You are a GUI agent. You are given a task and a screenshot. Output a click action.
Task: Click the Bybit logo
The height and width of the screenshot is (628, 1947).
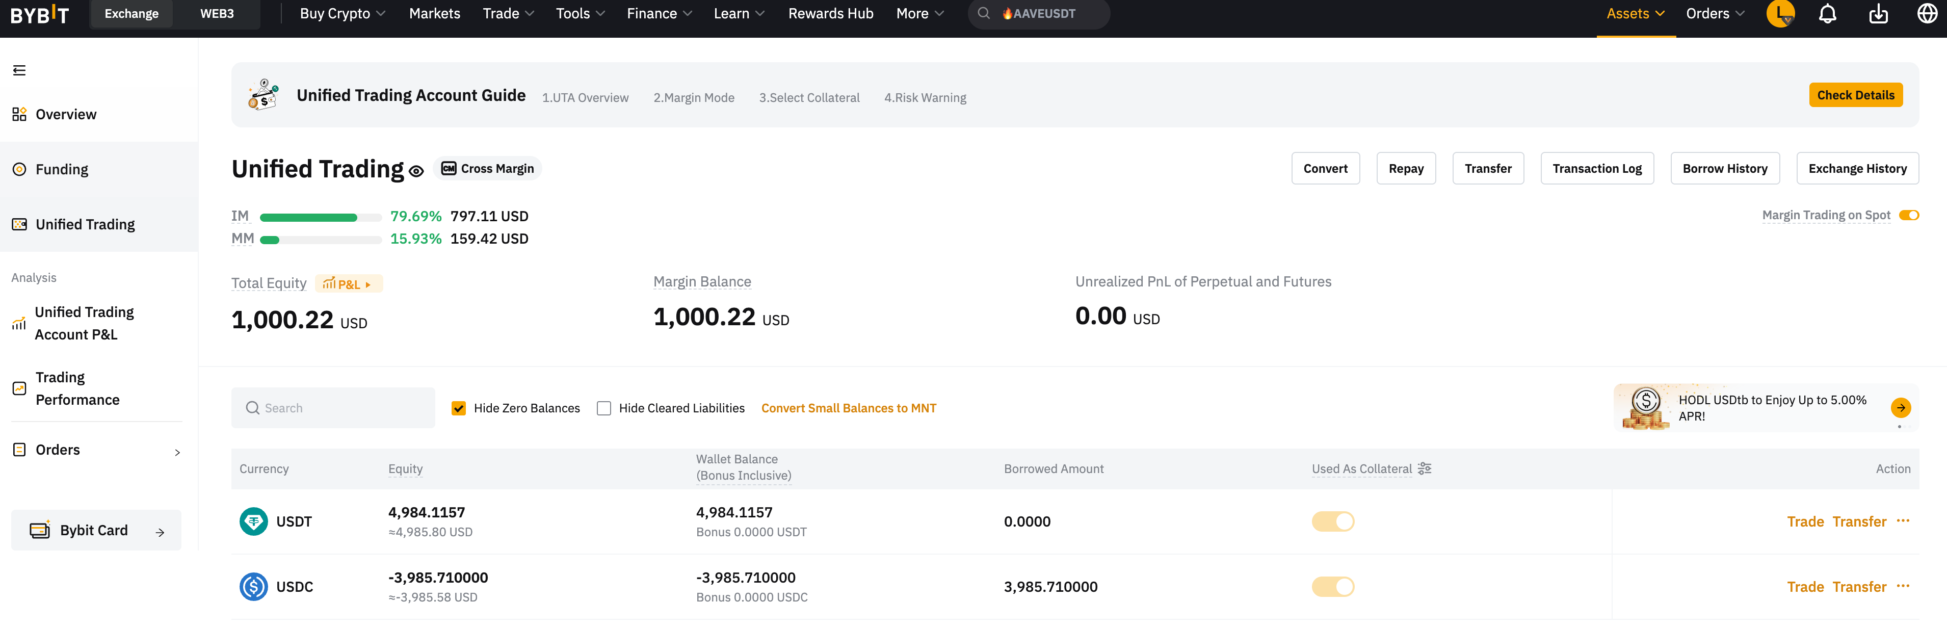(39, 14)
